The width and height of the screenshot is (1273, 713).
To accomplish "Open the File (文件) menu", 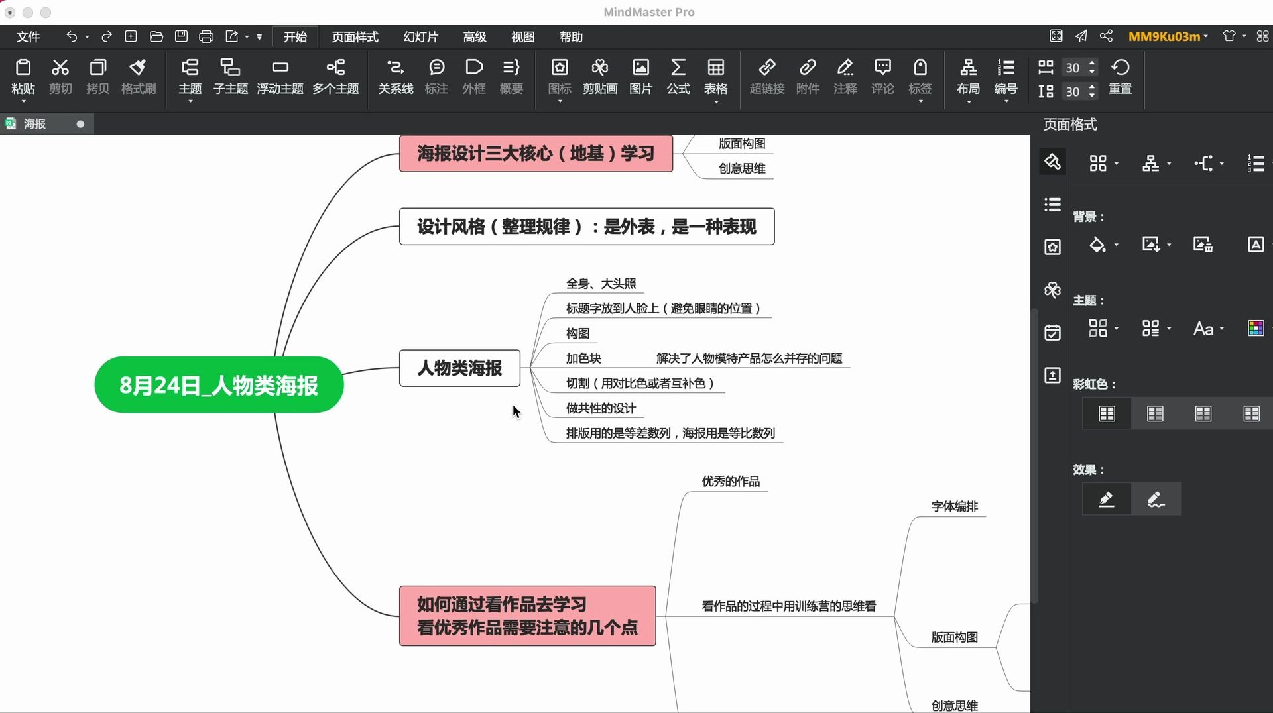I will [28, 36].
